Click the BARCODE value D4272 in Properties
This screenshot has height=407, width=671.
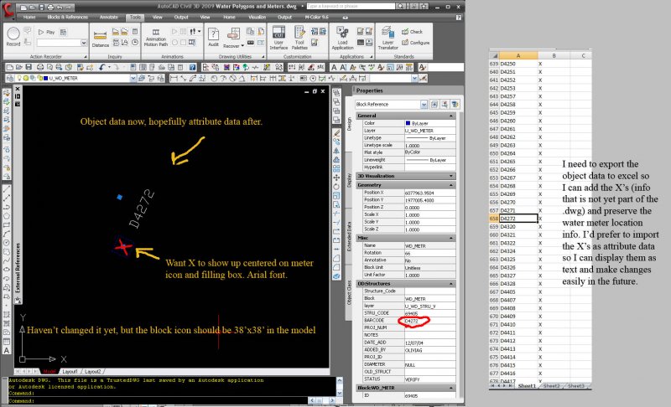point(429,320)
